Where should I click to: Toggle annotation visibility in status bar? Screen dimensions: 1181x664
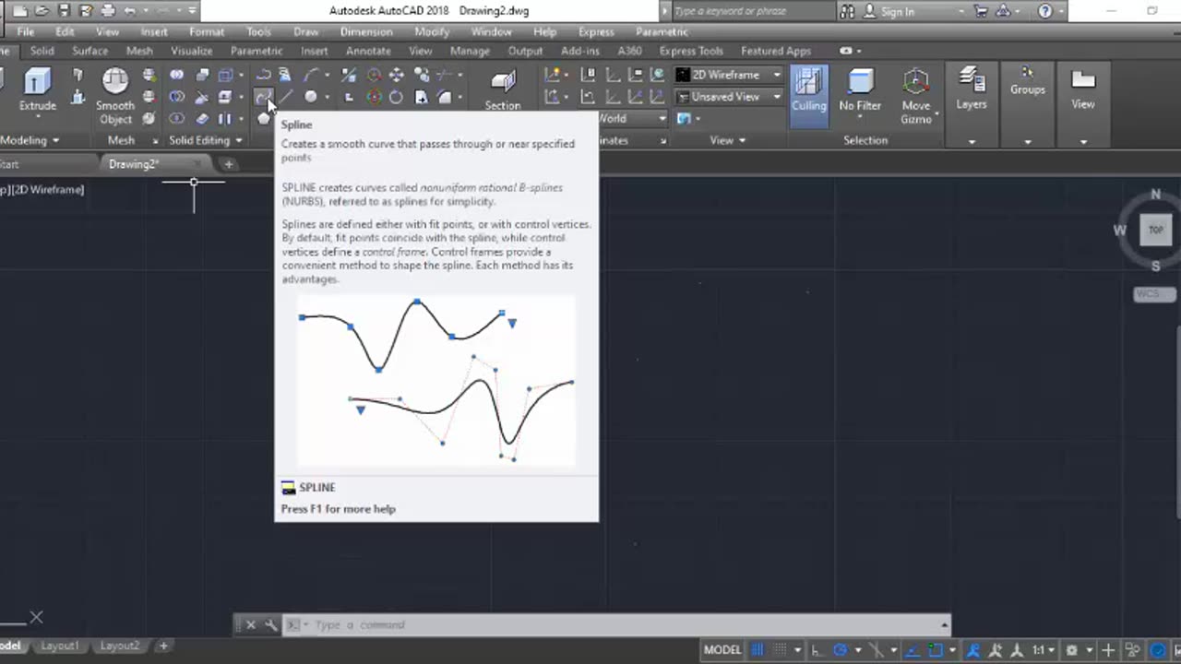pyautogui.click(x=972, y=650)
